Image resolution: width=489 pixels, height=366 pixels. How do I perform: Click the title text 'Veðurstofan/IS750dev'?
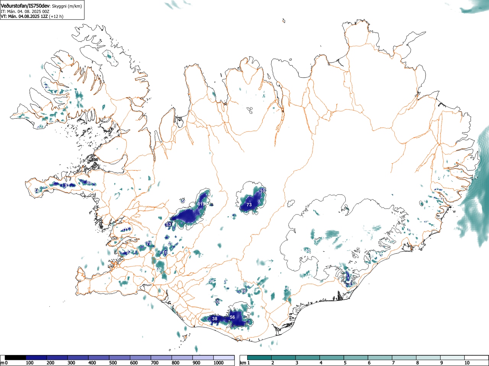pos(25,6)
